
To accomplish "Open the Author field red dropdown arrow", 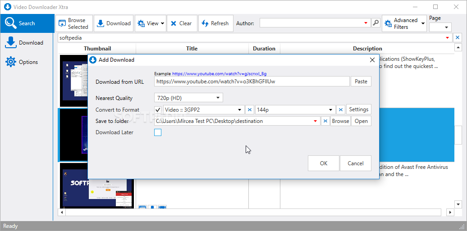I will [366, 23].
